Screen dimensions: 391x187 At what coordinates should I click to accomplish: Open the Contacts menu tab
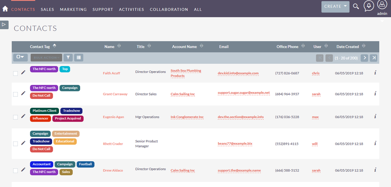click(23, 9)
